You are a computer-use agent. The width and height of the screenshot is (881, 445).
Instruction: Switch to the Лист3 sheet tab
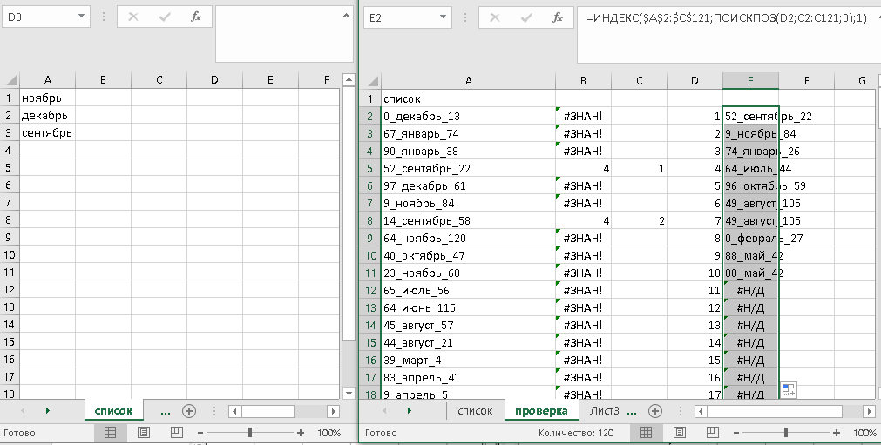pyautogui.click(x=604, y=411)
